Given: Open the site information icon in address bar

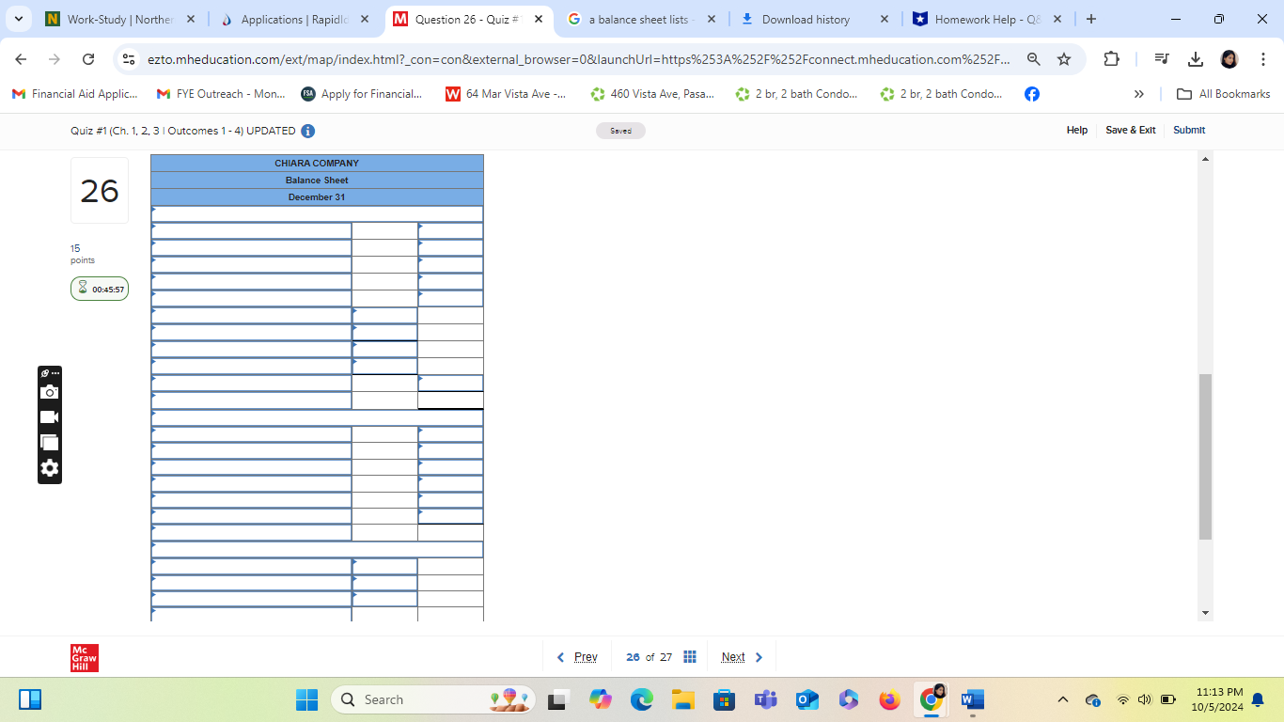Looking at the screenshot, I should click(130, 59).
